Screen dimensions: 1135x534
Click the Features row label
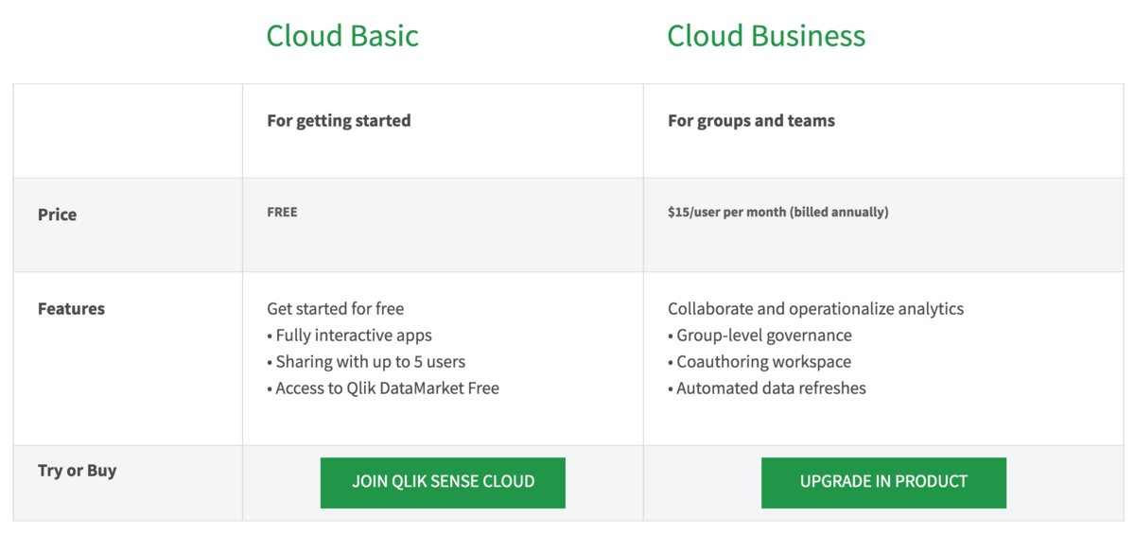[x=71, y=309]
